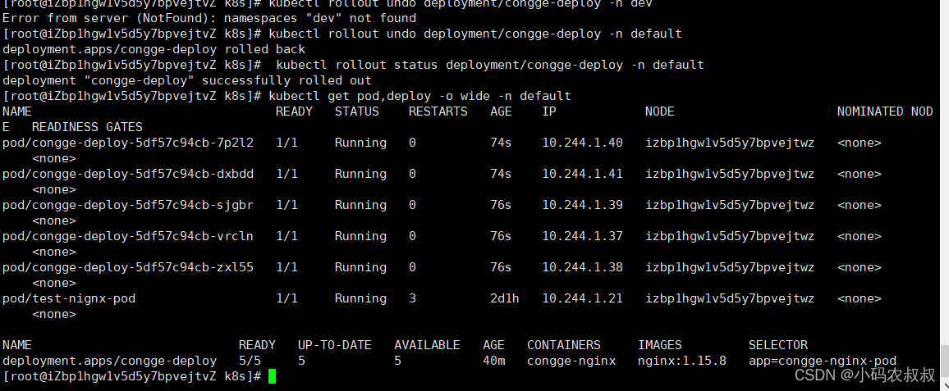Click IP address 10.244.1.37
Screen dimensions: 949x391
coord(582,236)
